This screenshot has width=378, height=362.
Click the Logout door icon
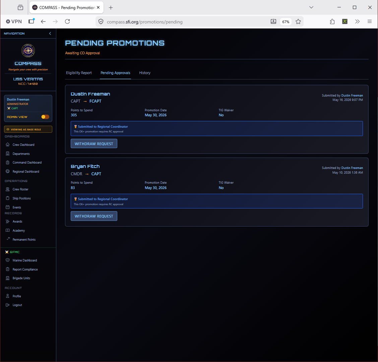(7, 305)
